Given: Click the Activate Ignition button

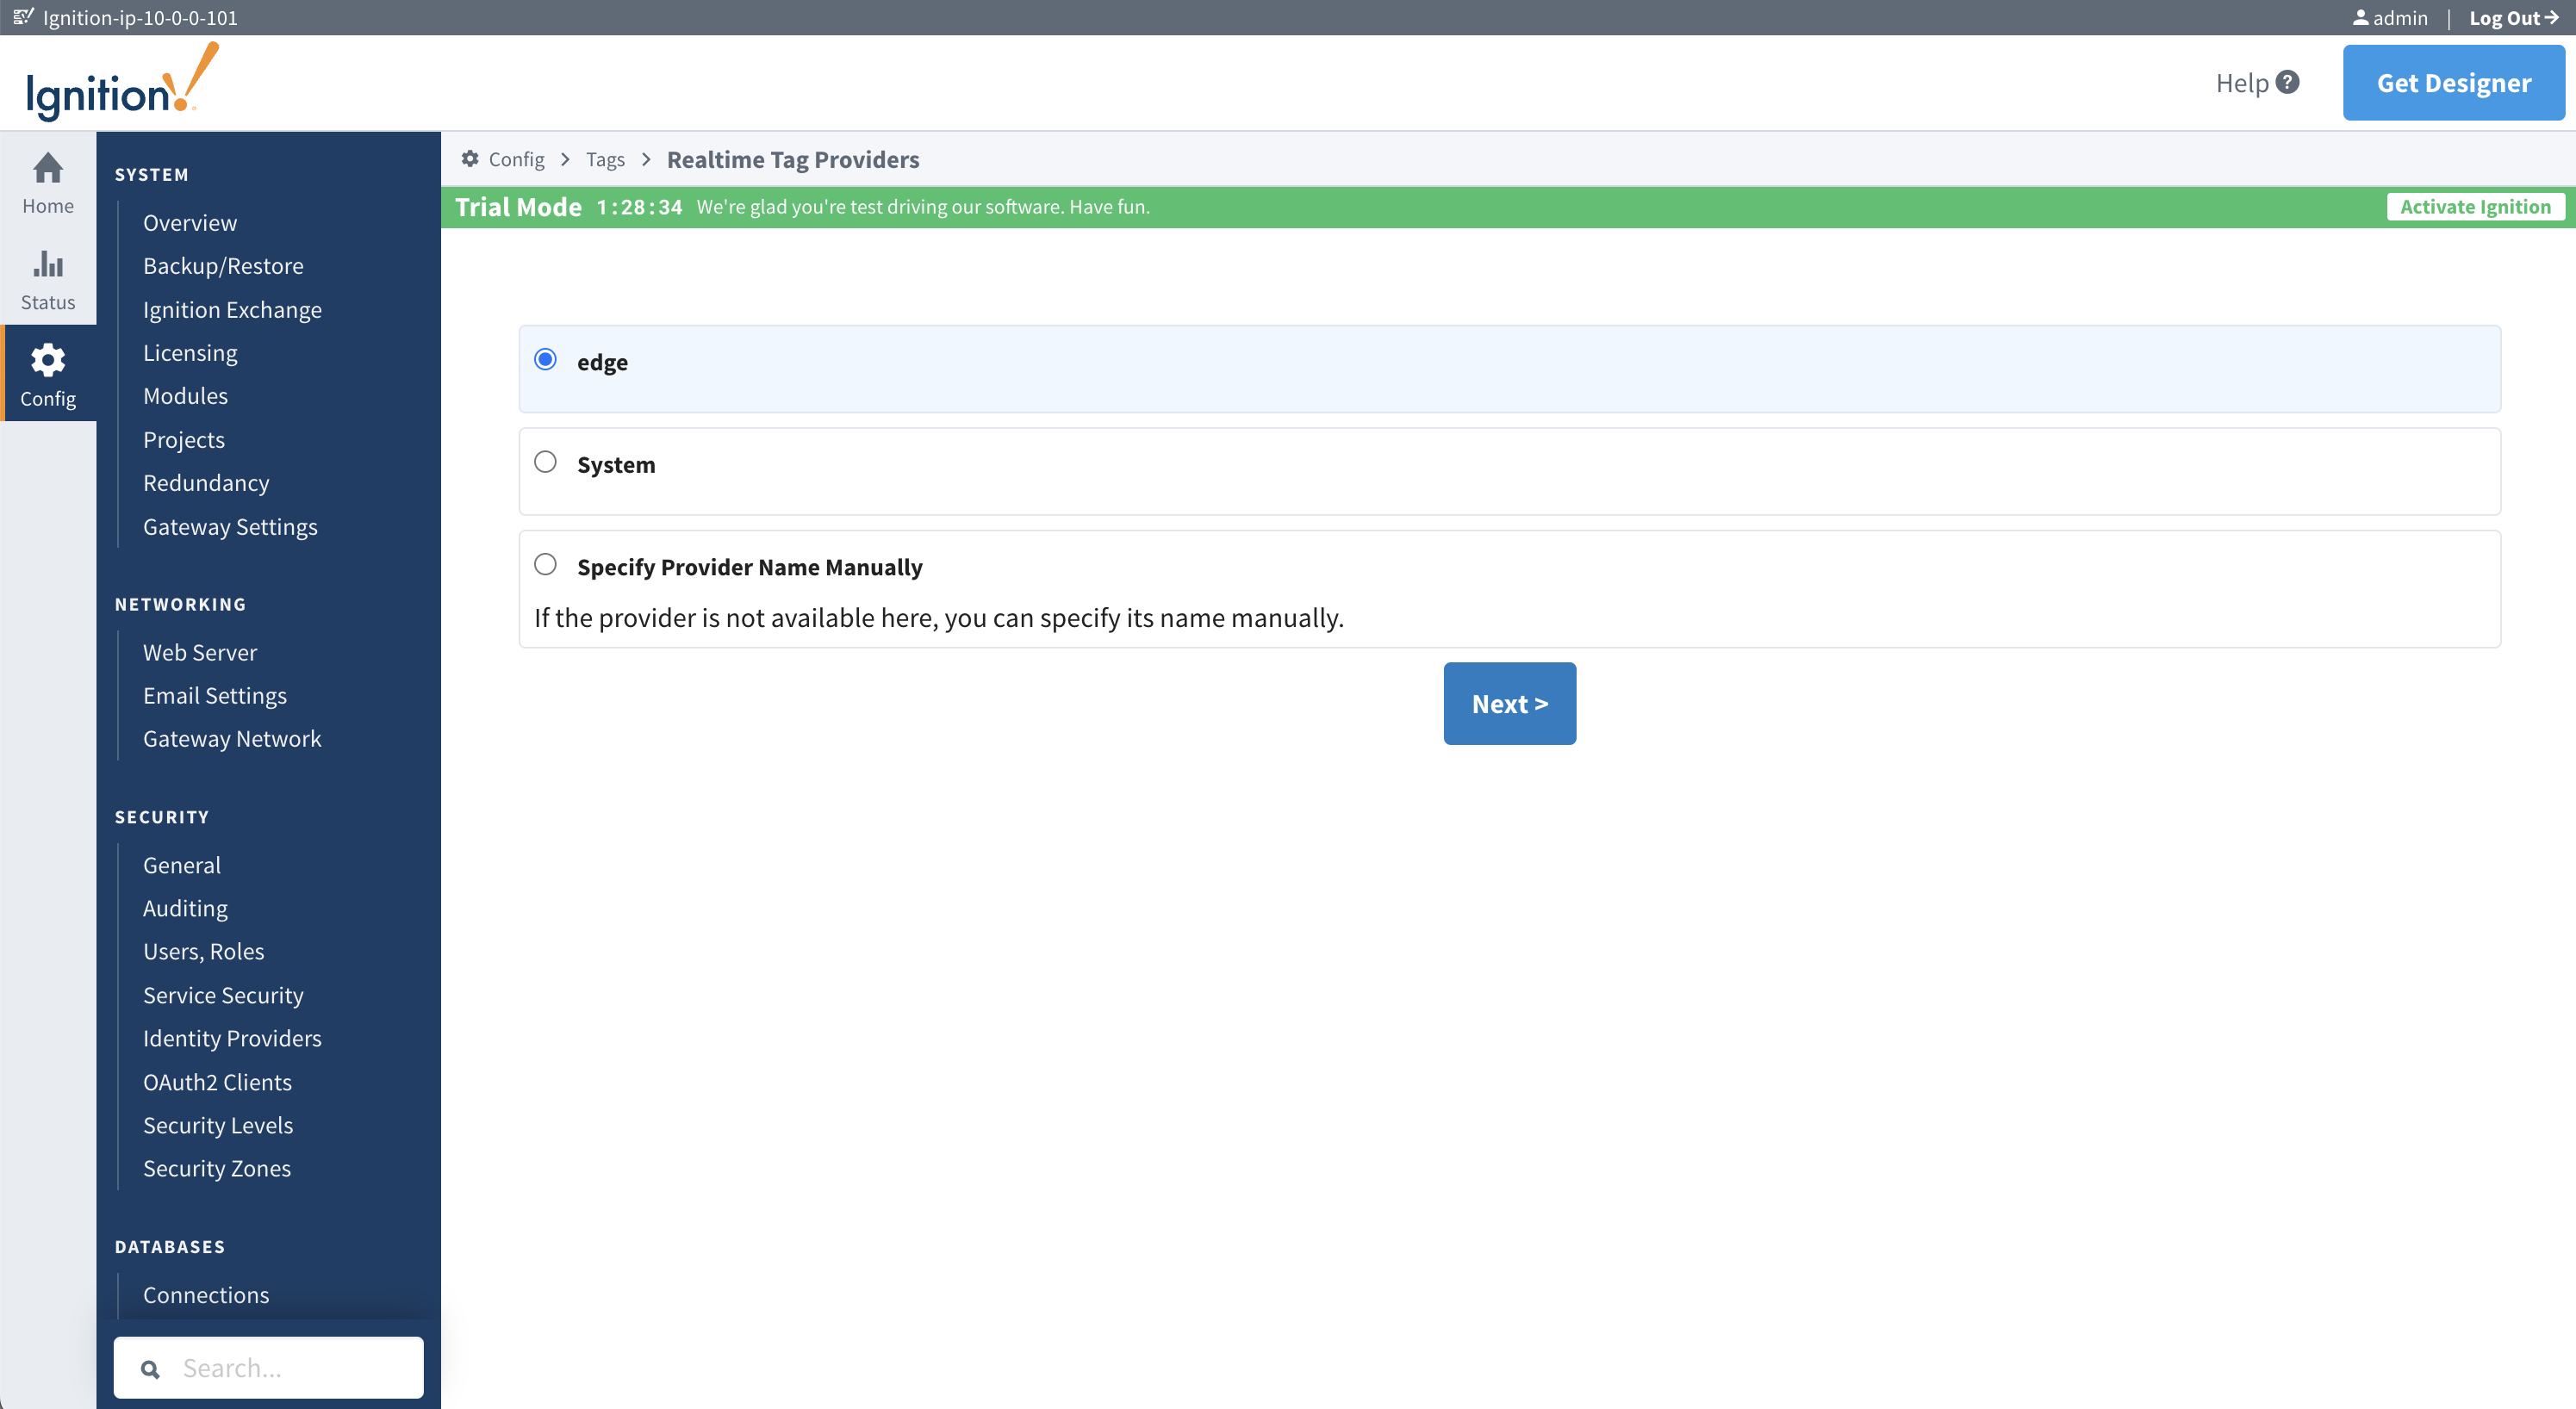Looking at the screenshot, I should tap(2475, 206).
